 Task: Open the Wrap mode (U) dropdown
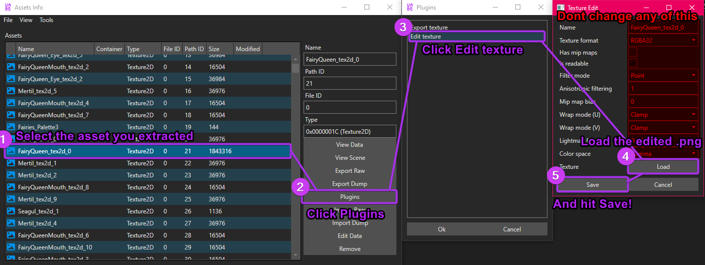[663, 115]
